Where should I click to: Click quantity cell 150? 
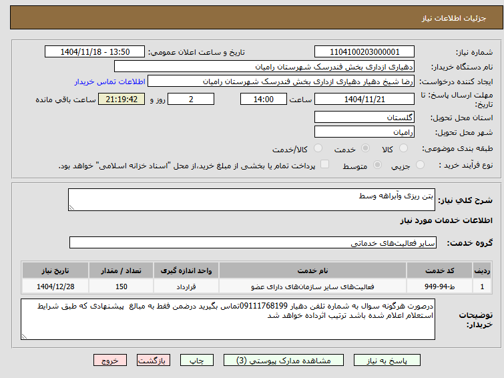(x=121, y=287)
